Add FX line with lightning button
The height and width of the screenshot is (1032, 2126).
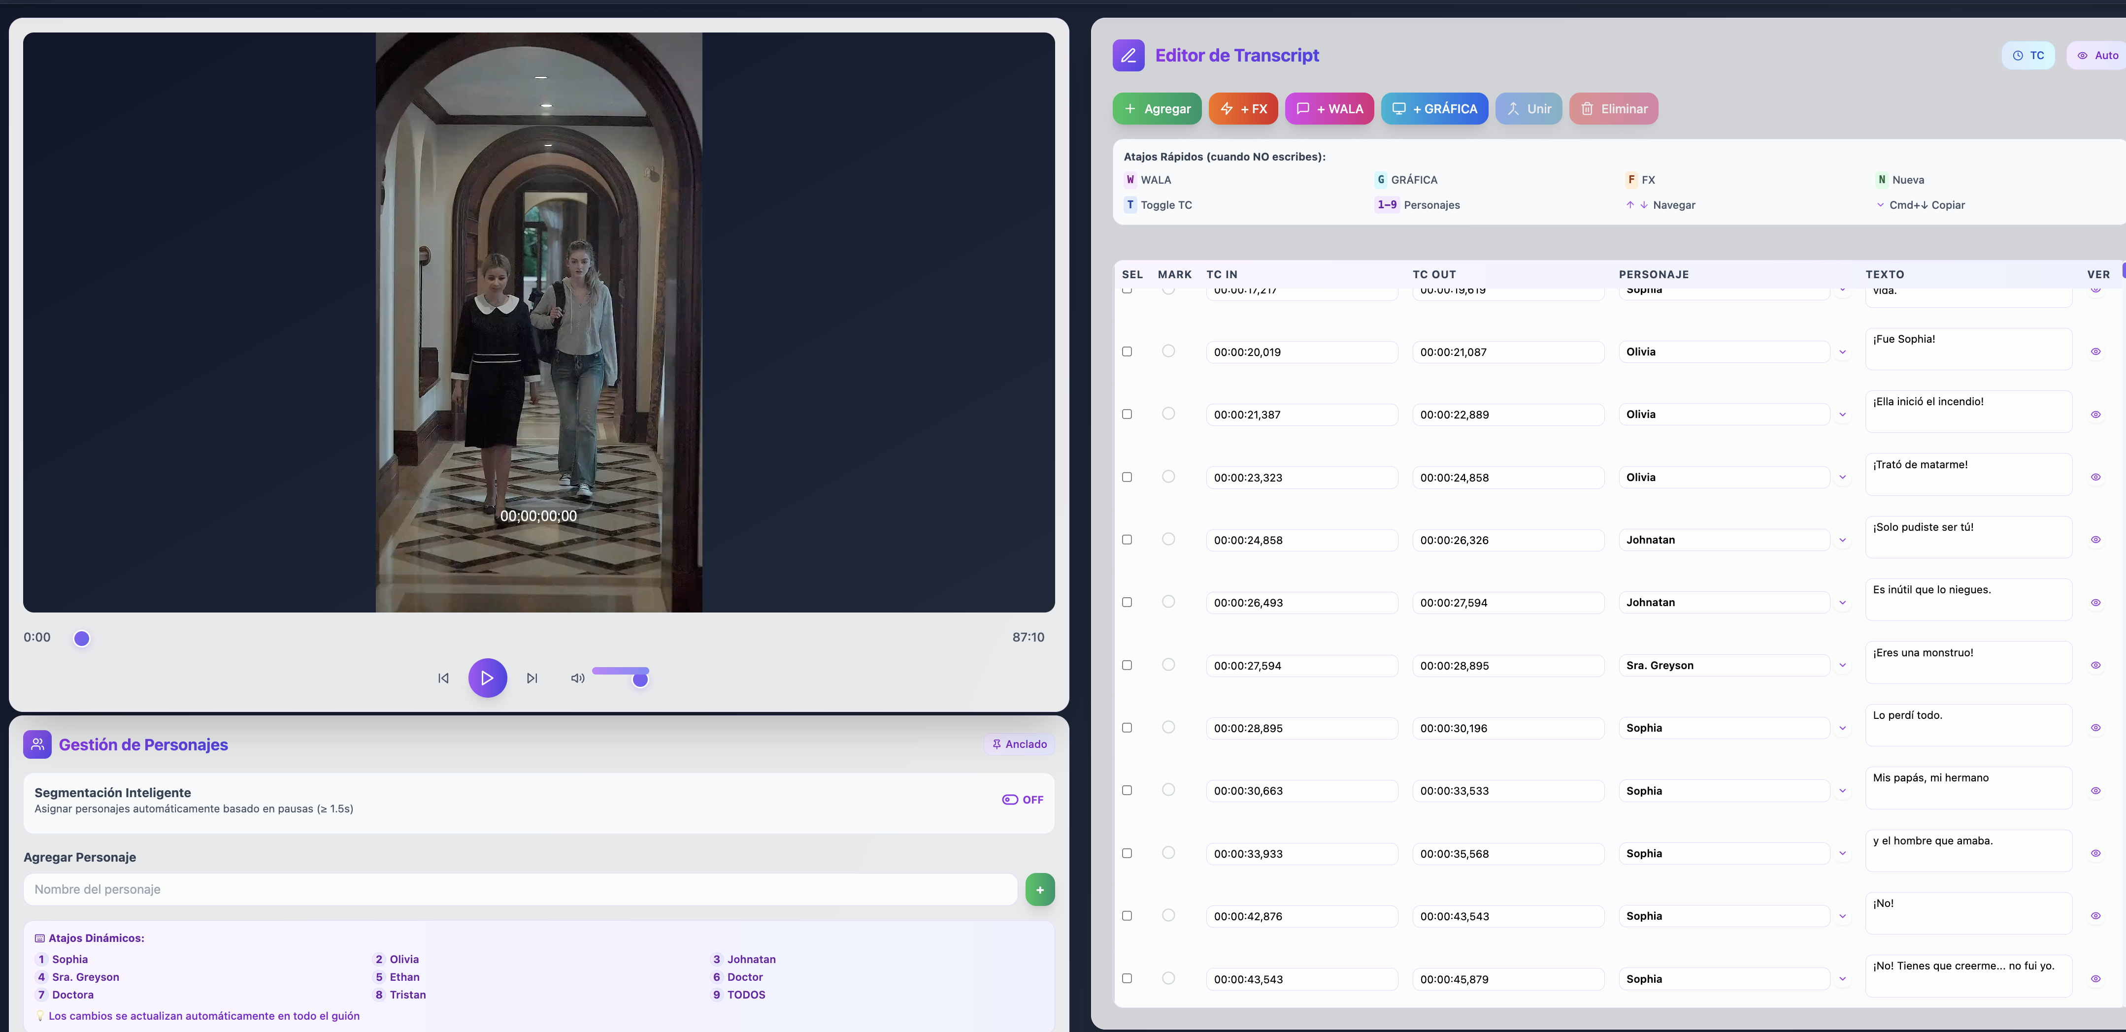click(x=1243, y=109)
